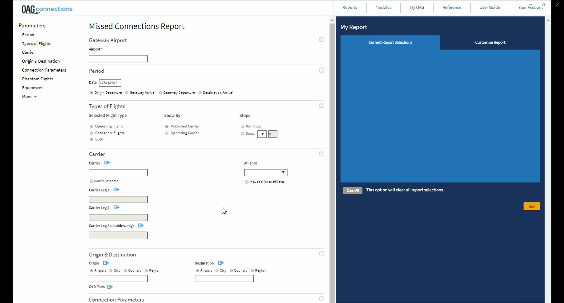Select Both flight types option
The image size is (564, 303).
[x=92, y=139]
